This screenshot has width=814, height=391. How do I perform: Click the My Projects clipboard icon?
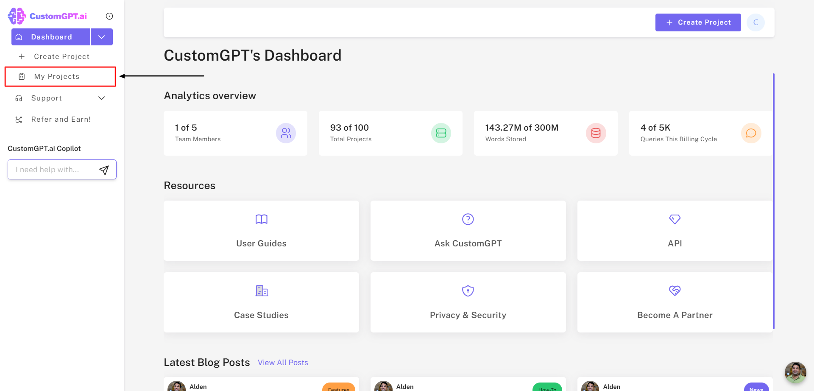tap(22, 76)
